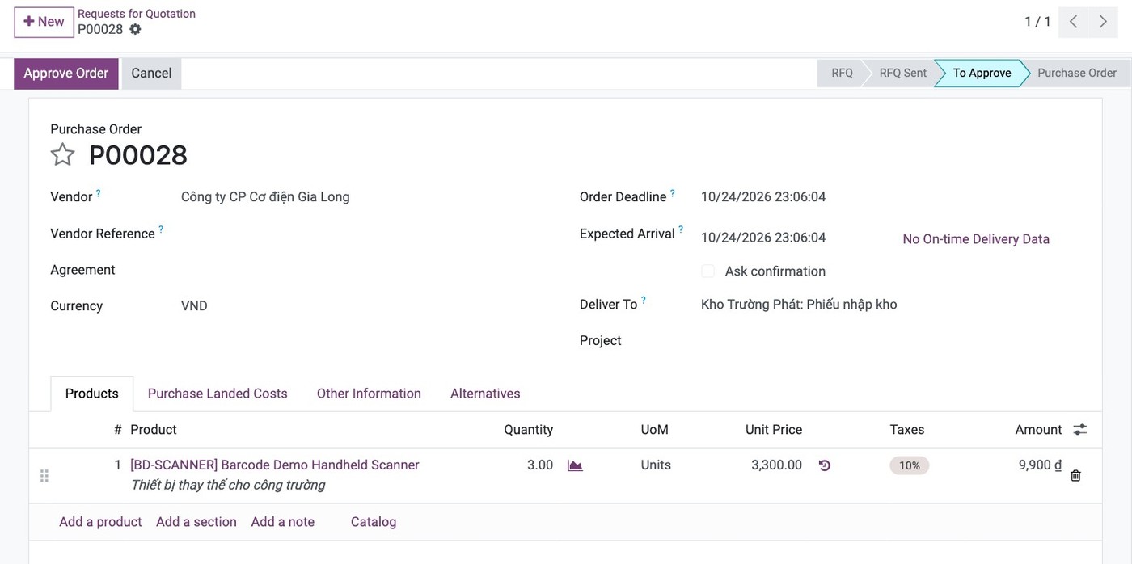Open the forecast chart icon next to the 3.00 quantity
The width and height of the screenshot is (1132, 564).
click(575, 465)
